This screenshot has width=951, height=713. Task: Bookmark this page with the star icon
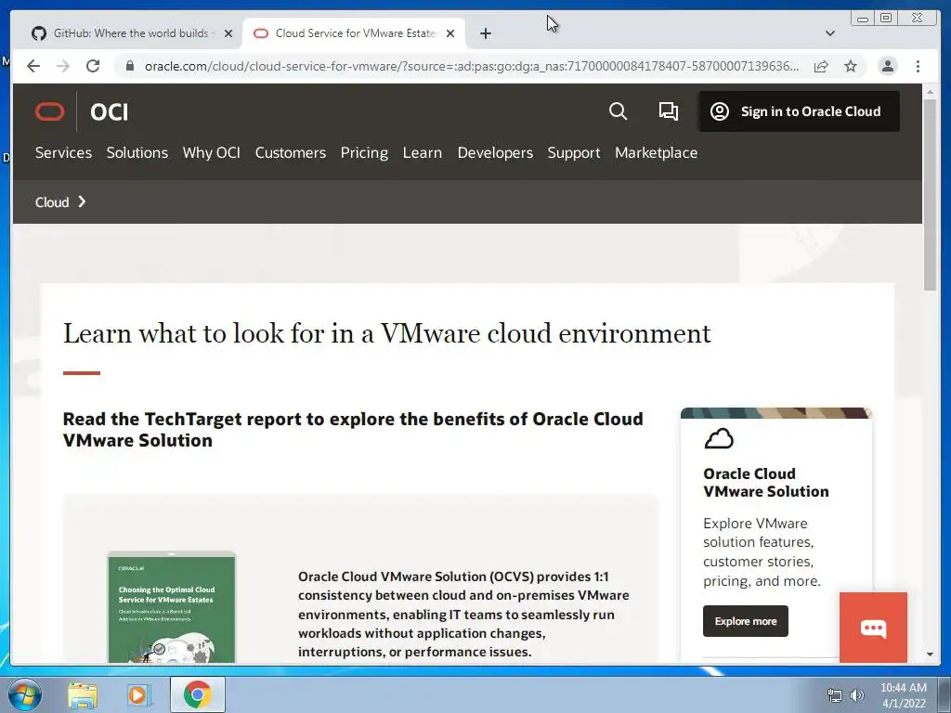pos(851,66)
